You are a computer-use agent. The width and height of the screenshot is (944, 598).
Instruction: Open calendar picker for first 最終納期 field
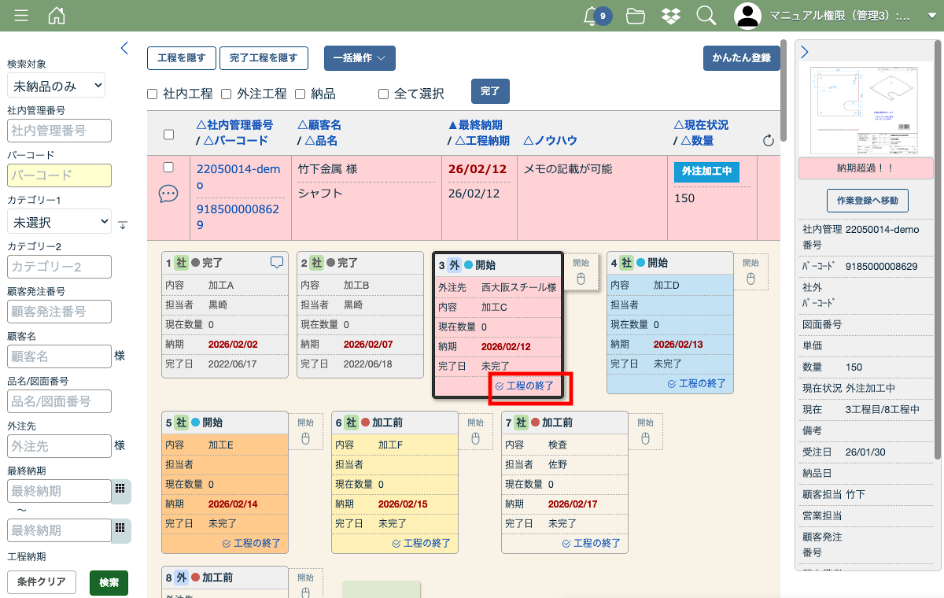pos(120,489)
